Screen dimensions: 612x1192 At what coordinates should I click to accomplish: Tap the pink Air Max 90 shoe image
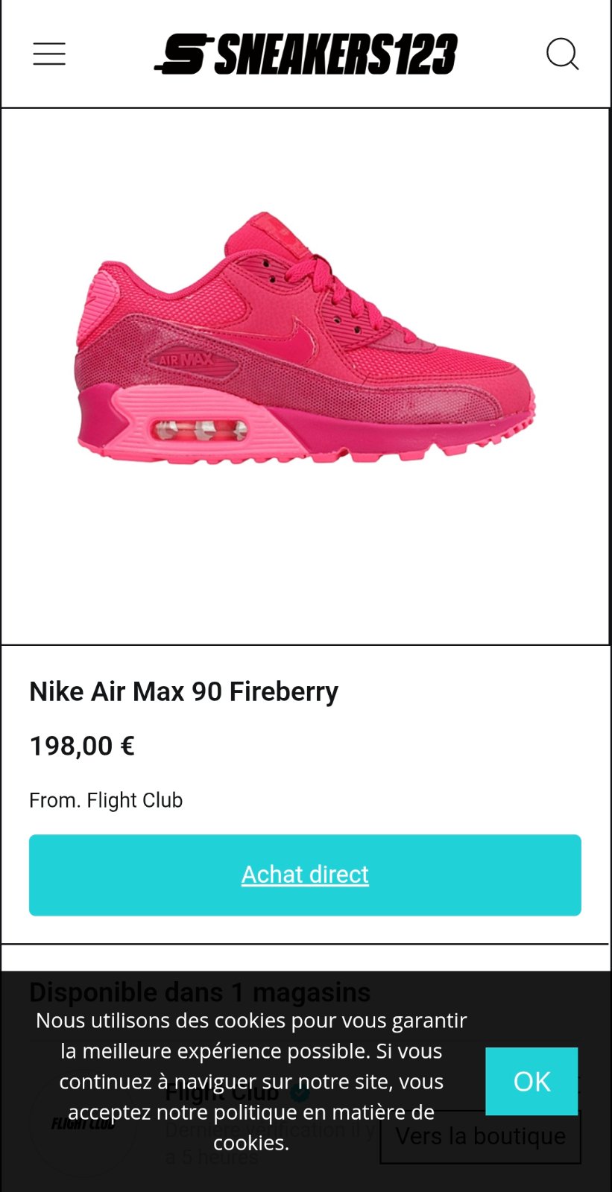click(x=305, y=339)
